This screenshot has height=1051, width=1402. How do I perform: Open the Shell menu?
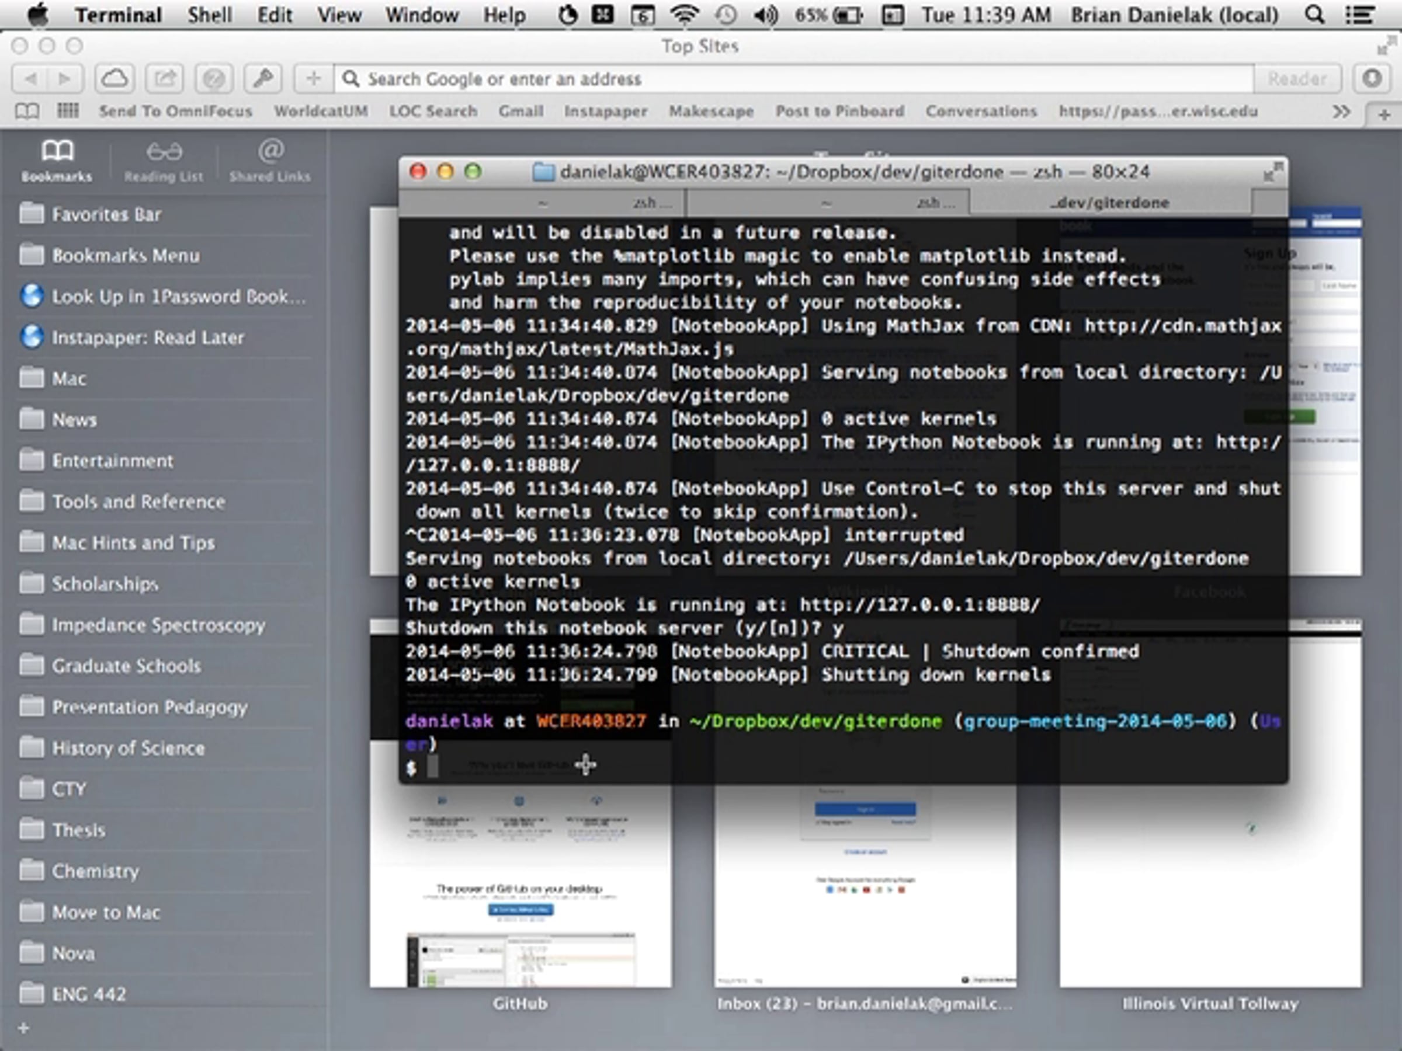click(x=209, y=15)
